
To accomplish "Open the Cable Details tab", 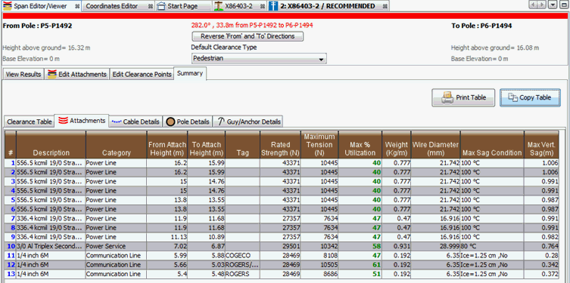I will (x=136, y=122).
